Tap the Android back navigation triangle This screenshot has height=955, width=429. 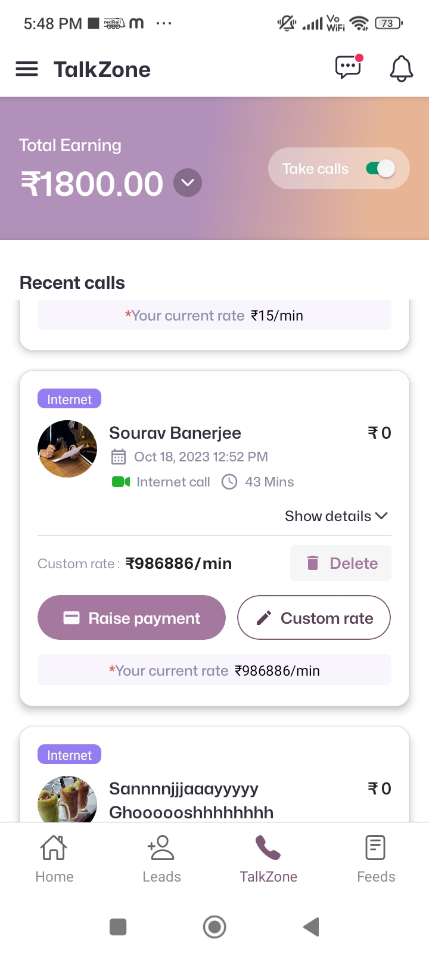[x=311, y=927]
